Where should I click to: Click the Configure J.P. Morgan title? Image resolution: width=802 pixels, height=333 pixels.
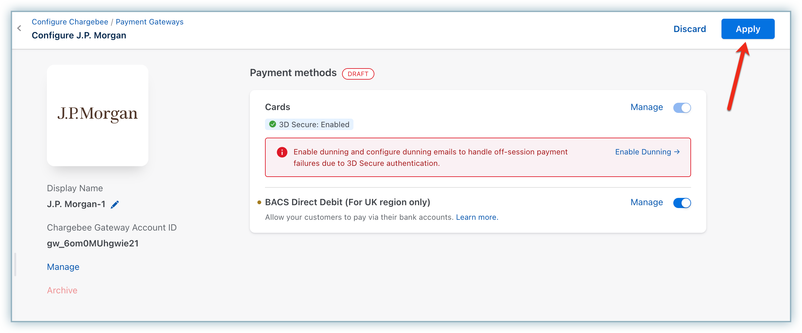click(79, 36)
